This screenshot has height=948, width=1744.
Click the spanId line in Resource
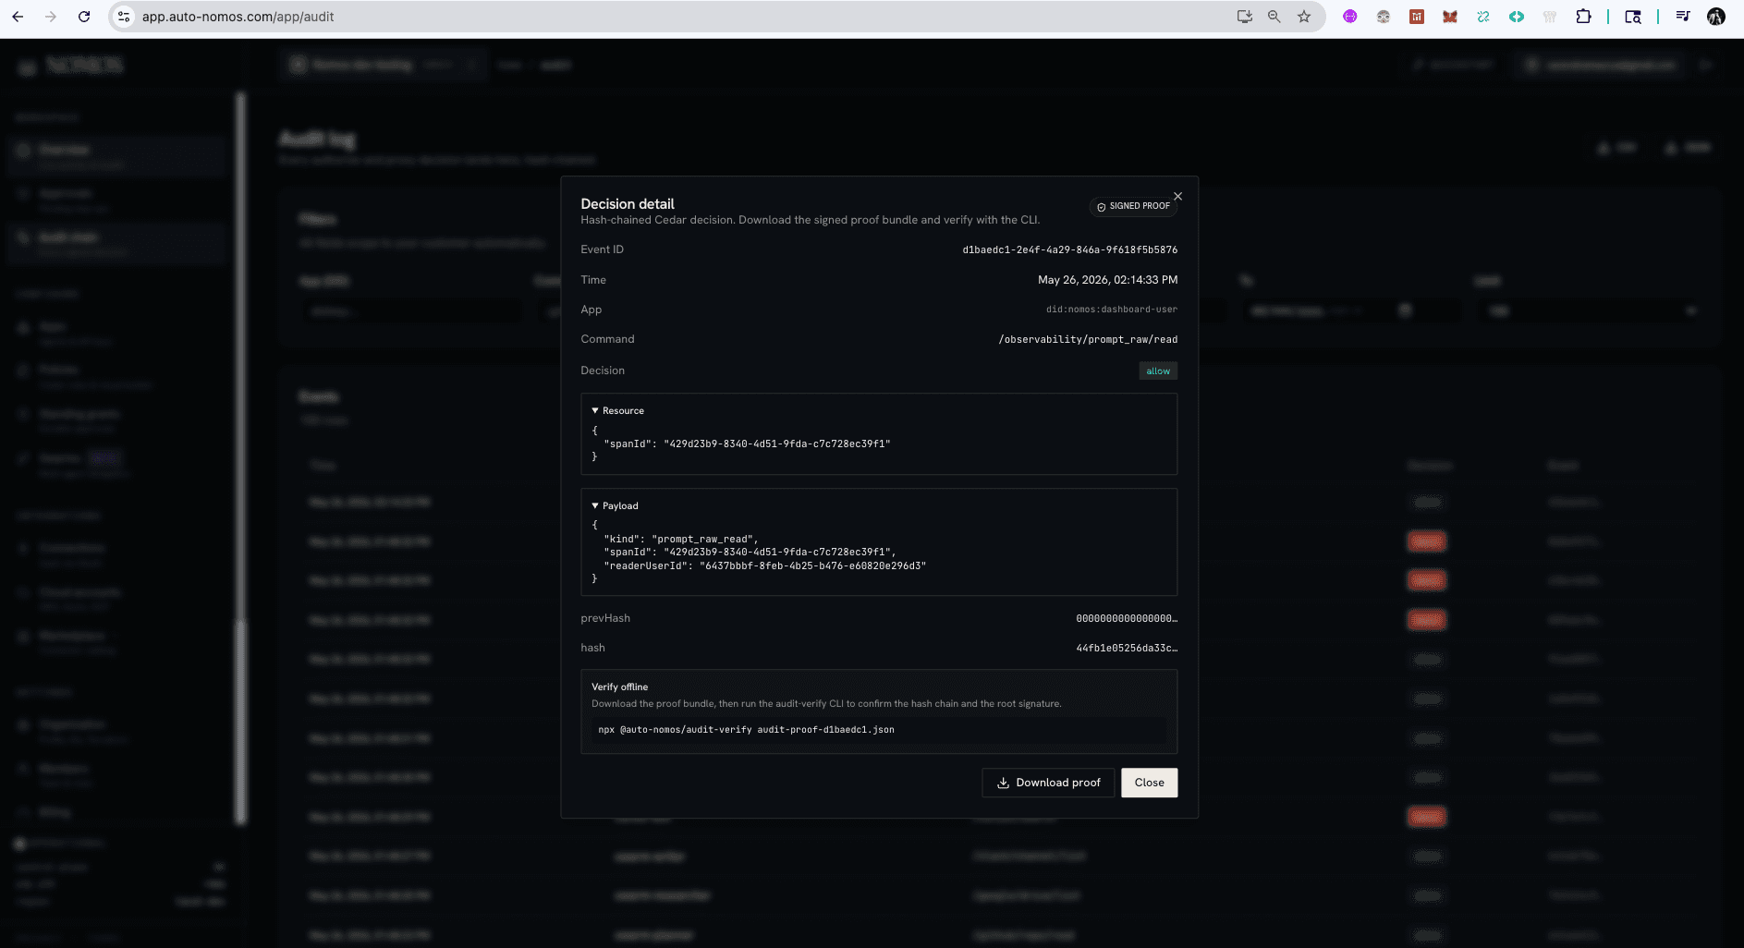(747, 444)
